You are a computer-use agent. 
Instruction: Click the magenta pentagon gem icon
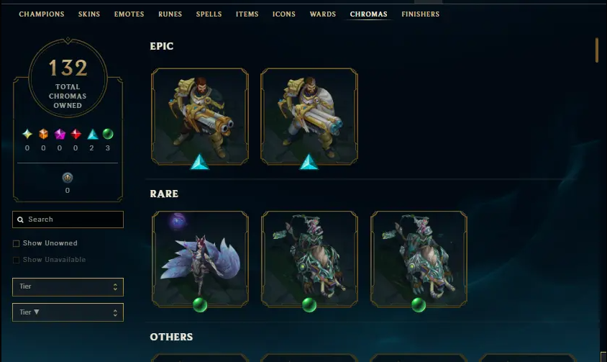click(x=60, y=134)
